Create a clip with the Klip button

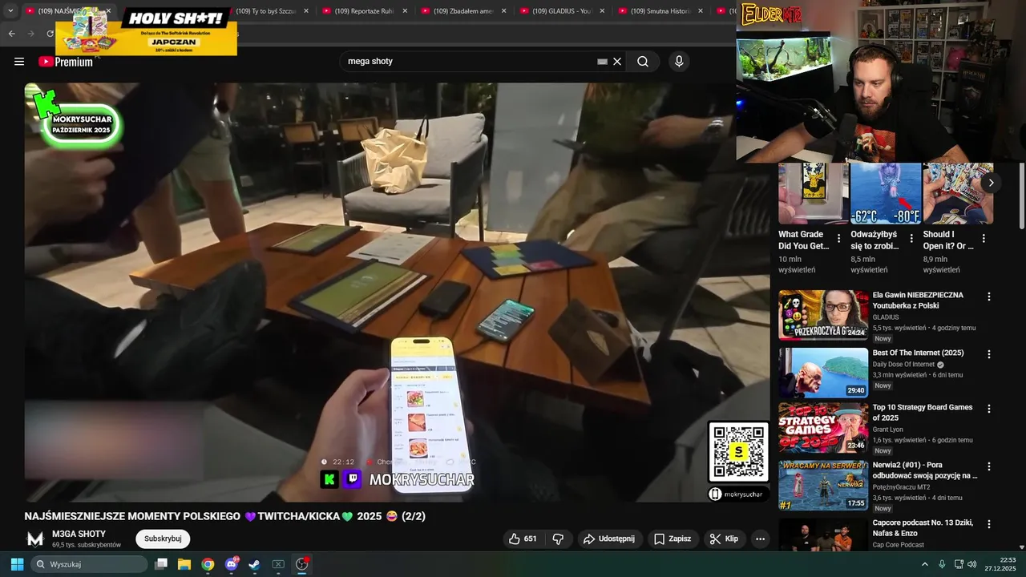(x=723, y=539)
